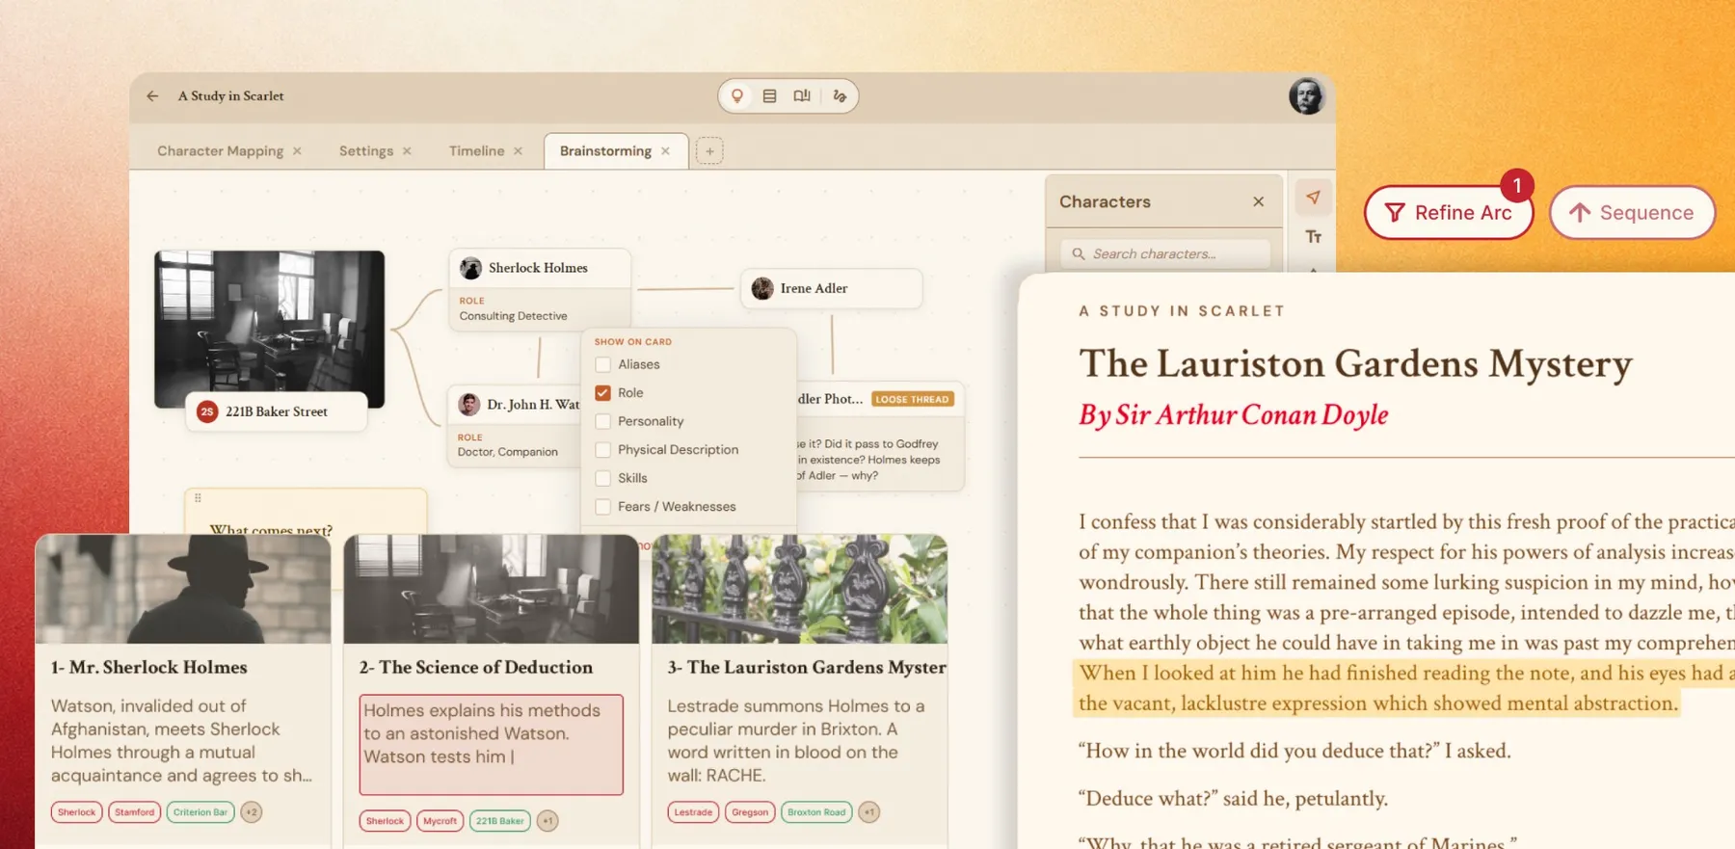Click the Lestrade tag
The height and width of the screenshot is (849, 1735).
point(693,812)
